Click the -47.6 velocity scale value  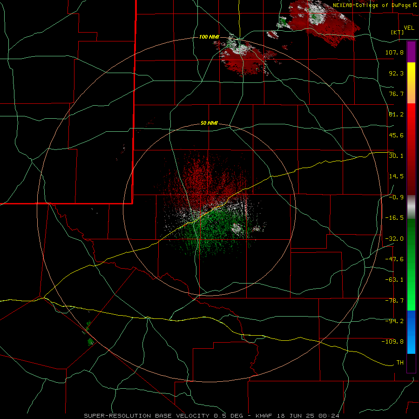click(x=394, y=259)
